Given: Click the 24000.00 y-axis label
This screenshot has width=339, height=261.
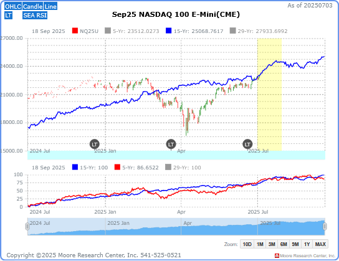Looking at the screenshot, I should coord(11,66).
